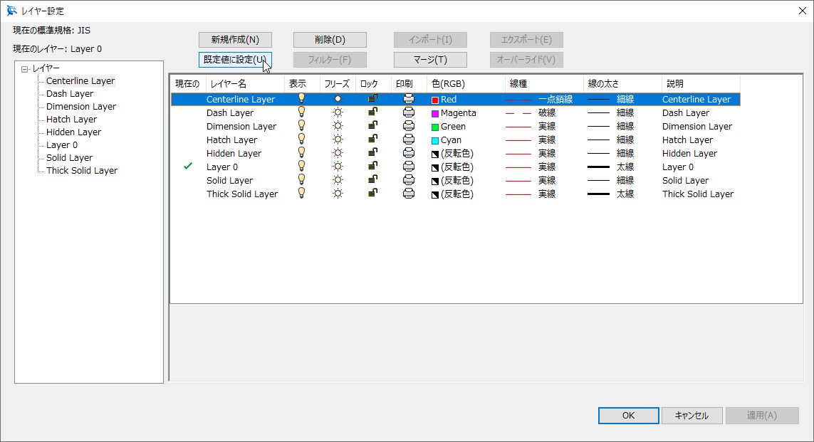814x442 pixels.
Task: Toggle visibility lightbulb for Dash Layer
Action: coord(301,112)
